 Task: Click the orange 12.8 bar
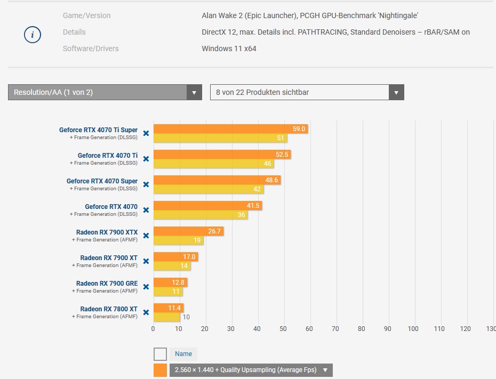(171, 283)
